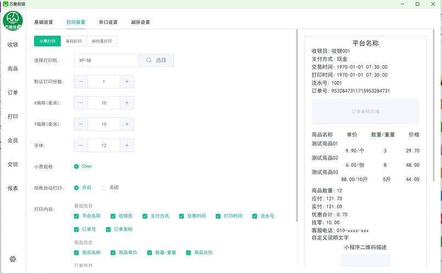This screenshot has height=274, width=442.
Task: Click 测试商品01 in receipt preview
Action: click(x=325, y=144)
